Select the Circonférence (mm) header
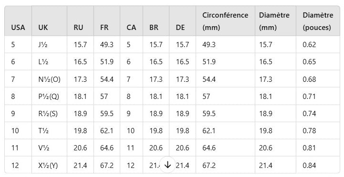 pos(225,21)
